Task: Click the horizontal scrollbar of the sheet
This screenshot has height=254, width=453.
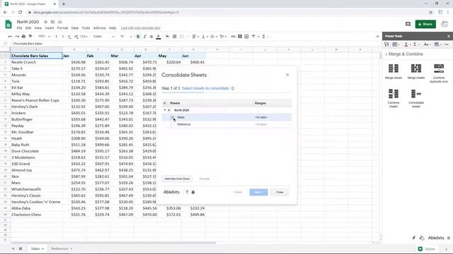Action: (x=113, y=243)
